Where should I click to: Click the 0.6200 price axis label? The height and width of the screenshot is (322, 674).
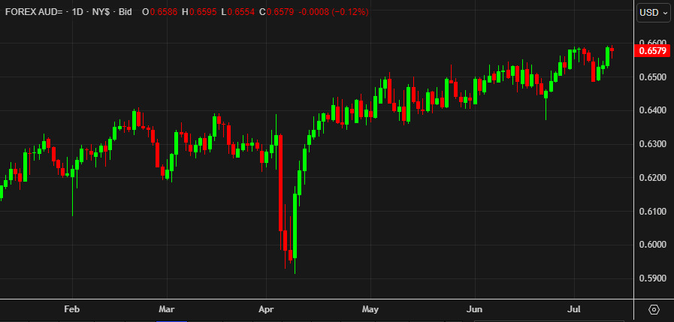pos(652,178)
